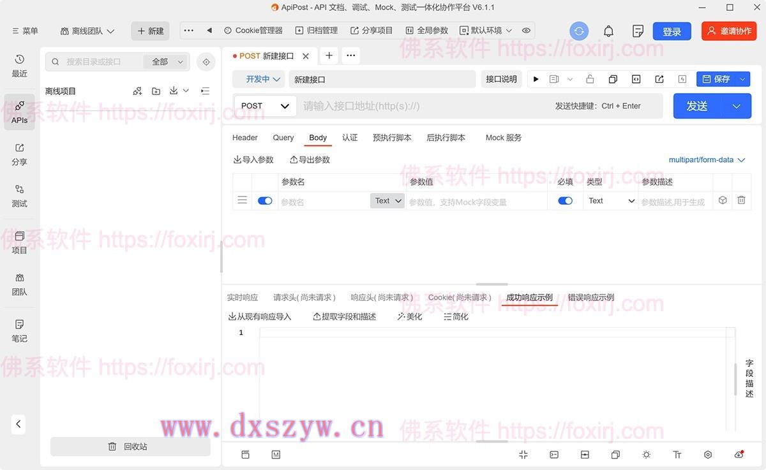766x470 pixels.
Task: Expand the 保存 save options arrow
Action: pos(742,79)
